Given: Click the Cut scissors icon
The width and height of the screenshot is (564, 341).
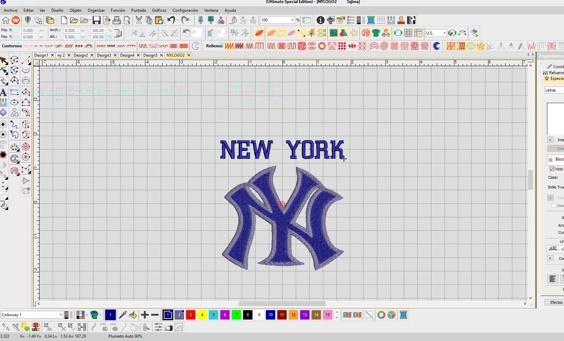Looking at the screenshot, I should coord(139,20).
